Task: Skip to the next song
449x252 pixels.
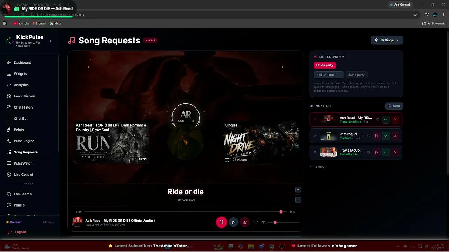Action: pos(234,222)
